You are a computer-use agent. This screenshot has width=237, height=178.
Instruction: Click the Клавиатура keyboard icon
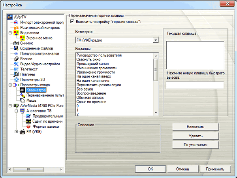[22, 90]
